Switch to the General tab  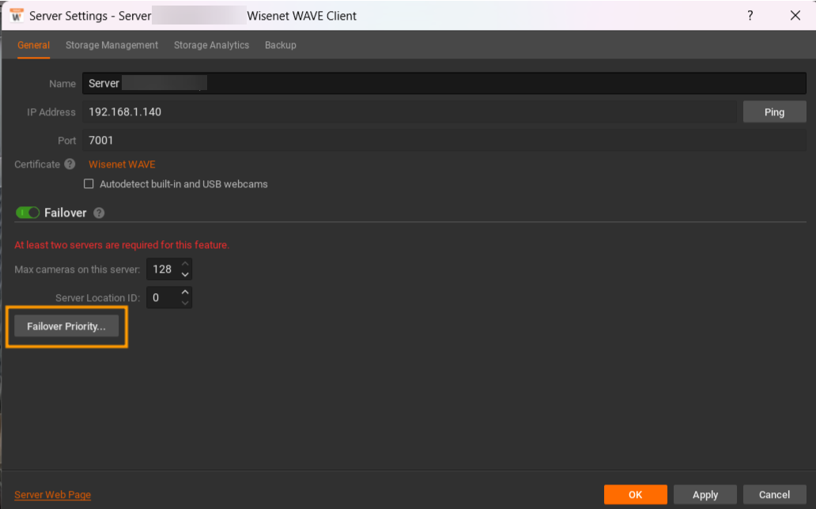33,45
